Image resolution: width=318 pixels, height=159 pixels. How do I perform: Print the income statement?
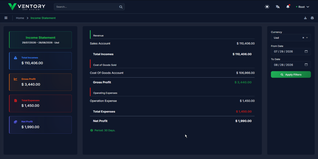point(312,18)
